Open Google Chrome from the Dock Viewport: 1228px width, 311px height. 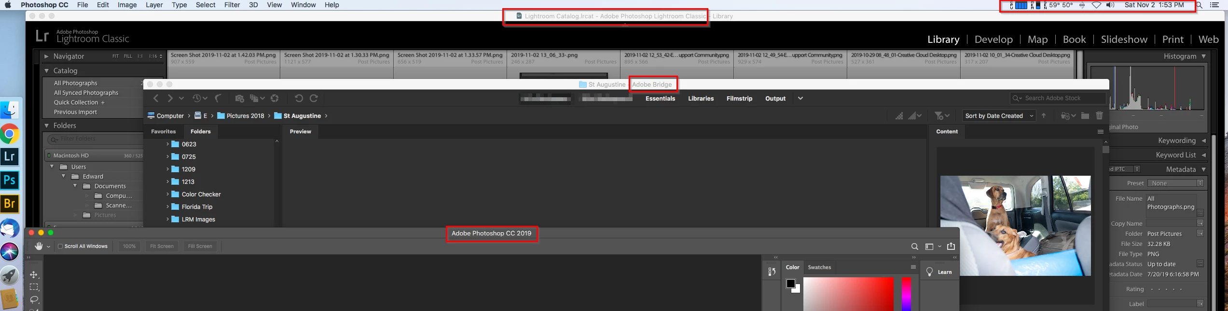click(10, 134)
